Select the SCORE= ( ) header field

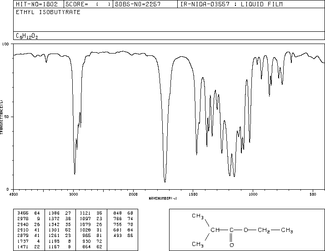pyautogui.click(x=88, y=4)
